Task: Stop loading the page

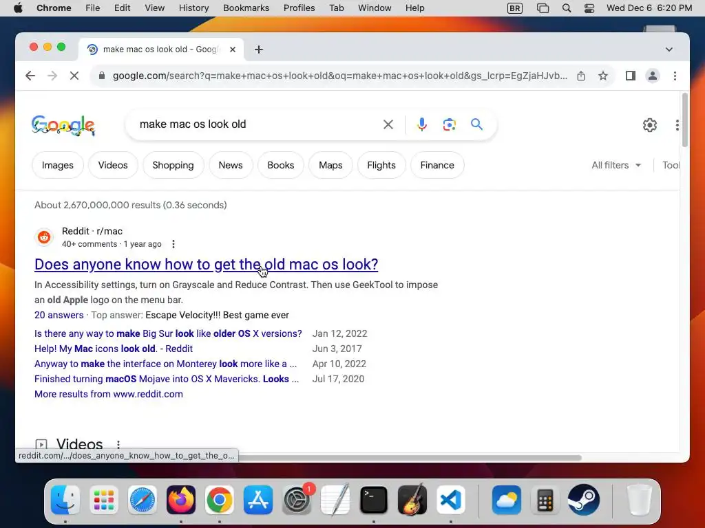Action: (x=74, y=76)
